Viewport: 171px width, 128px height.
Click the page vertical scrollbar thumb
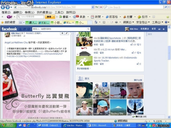(169, 53)
